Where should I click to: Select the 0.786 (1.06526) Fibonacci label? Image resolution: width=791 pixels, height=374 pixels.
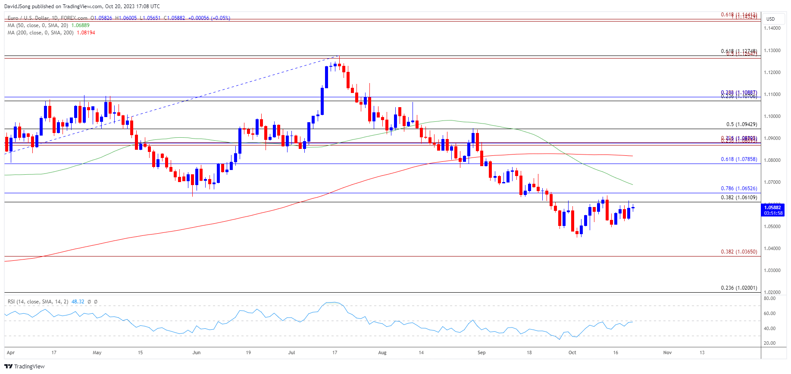coord(739,189)
